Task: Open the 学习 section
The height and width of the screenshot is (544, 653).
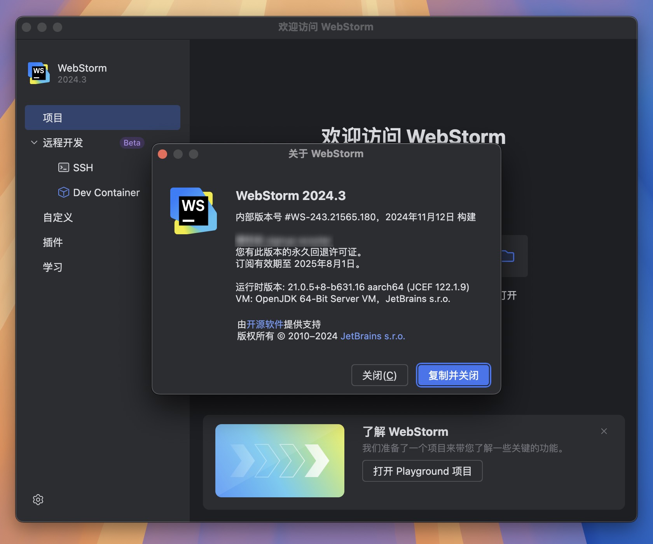Action: tap(53, 267)
